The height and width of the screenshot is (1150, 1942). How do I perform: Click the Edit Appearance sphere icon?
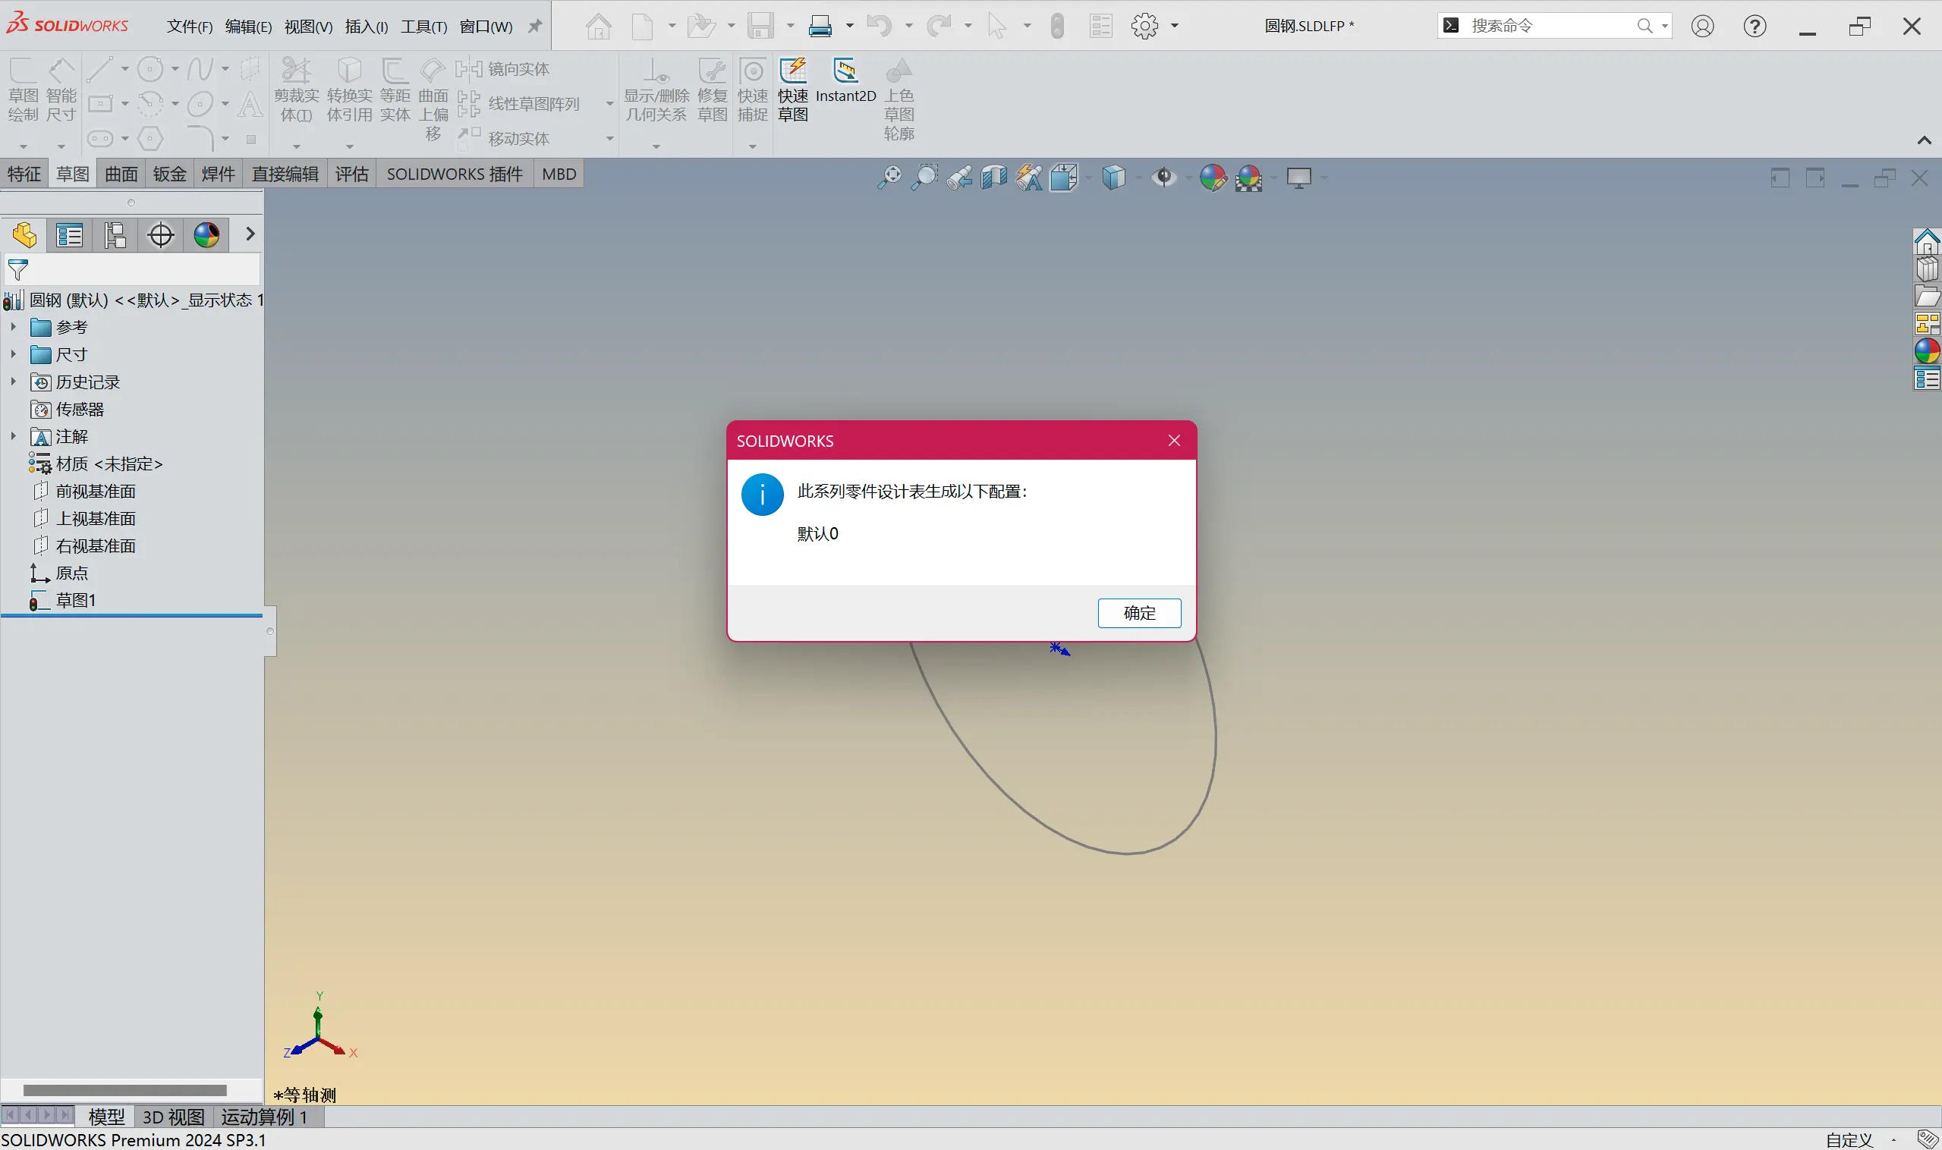point(1213,178)
